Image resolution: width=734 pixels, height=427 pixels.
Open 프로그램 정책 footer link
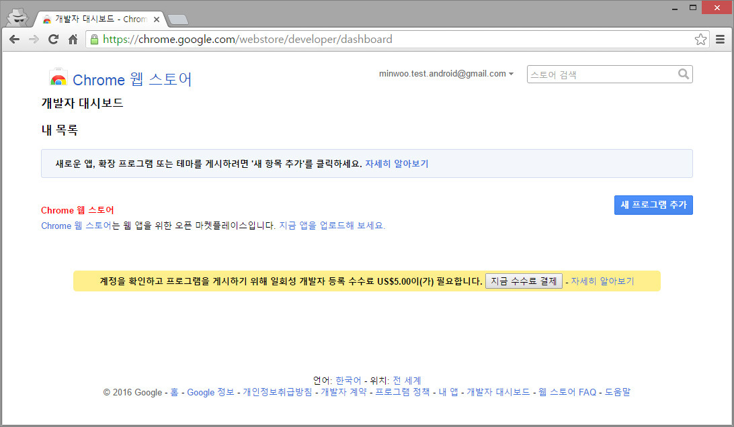point(403,392)
